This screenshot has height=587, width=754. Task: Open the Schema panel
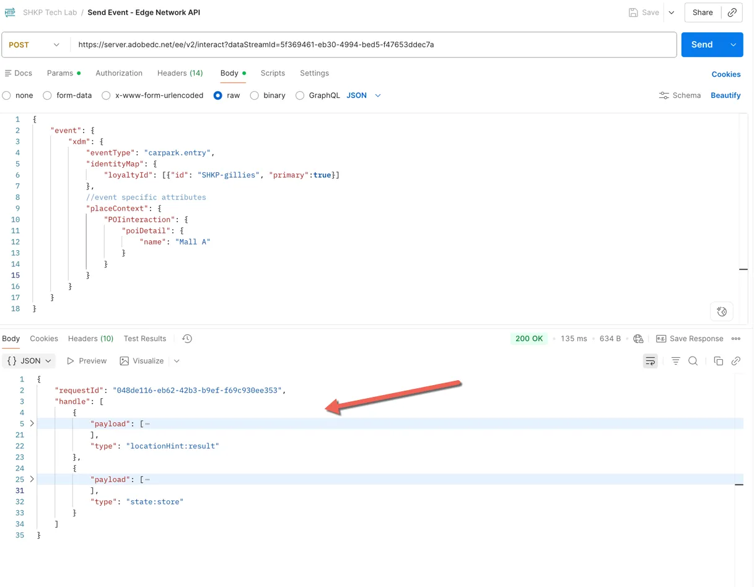click(x=680, y=95)
